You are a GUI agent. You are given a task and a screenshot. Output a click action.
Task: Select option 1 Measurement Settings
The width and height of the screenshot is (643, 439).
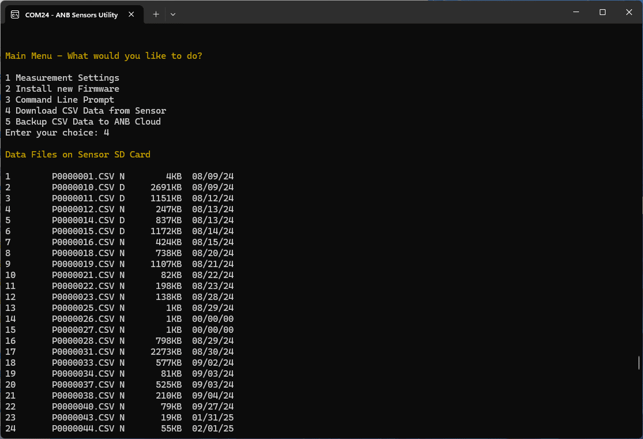point(62,77)
